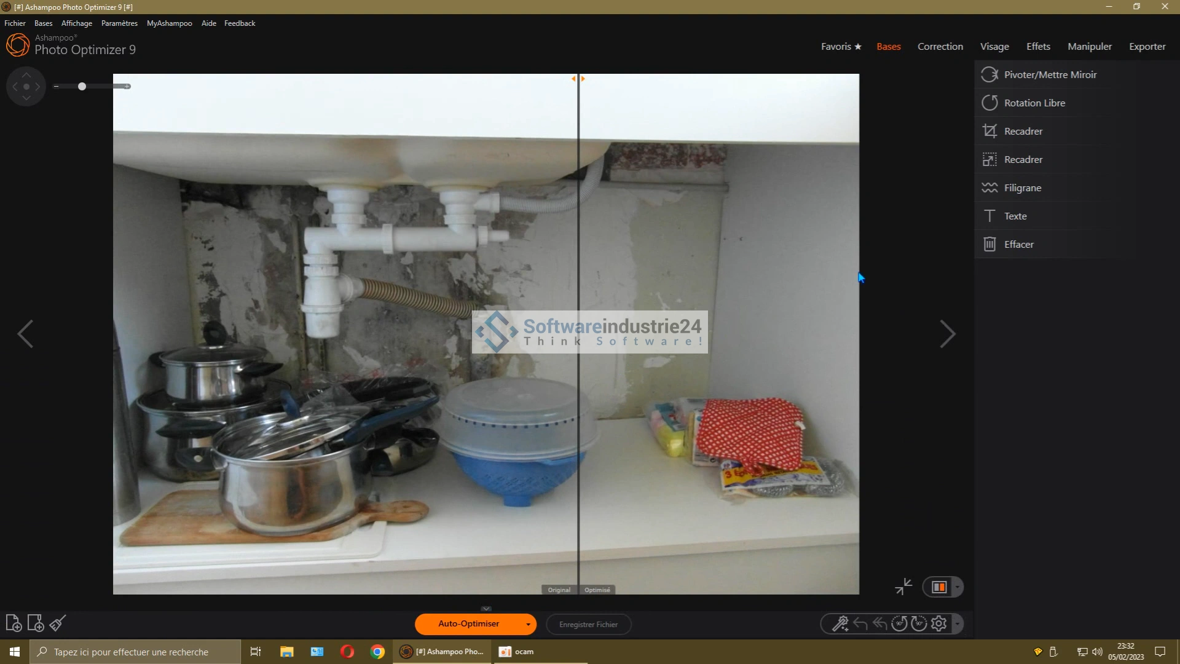Rotate image 90° clockwise
This screenshot has width=1180, height=664.
click(919, 624)
